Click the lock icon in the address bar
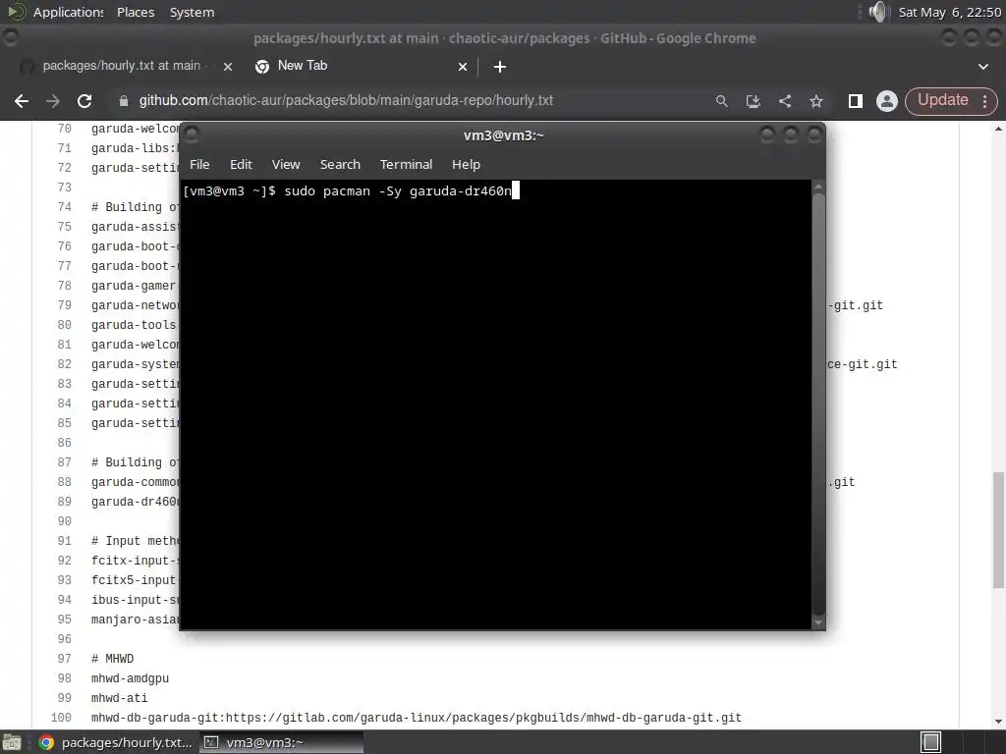This screenshot has width=1006, height=754. click(124, 101)
